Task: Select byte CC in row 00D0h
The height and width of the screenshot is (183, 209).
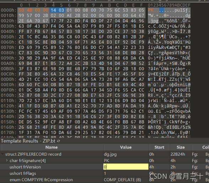Action: pos(37,79)
